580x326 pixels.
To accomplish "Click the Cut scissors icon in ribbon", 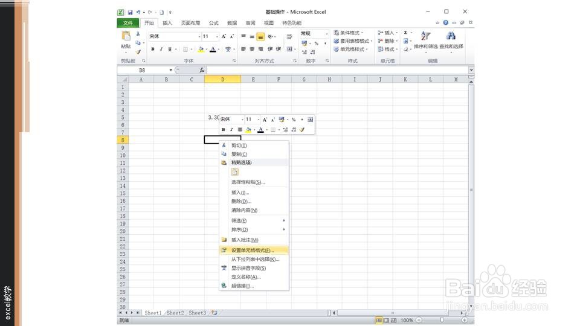I will [138, 34].
